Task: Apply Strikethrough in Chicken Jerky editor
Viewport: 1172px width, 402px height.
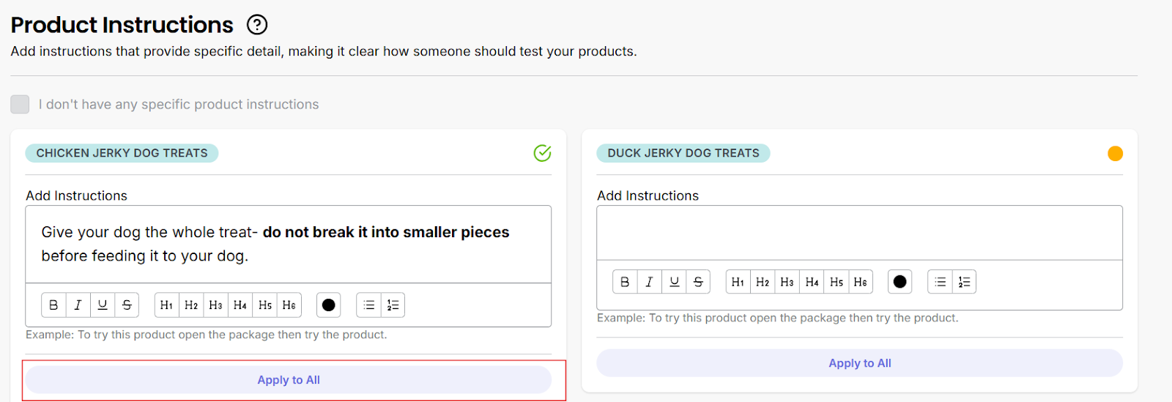Action: [127, 305]
